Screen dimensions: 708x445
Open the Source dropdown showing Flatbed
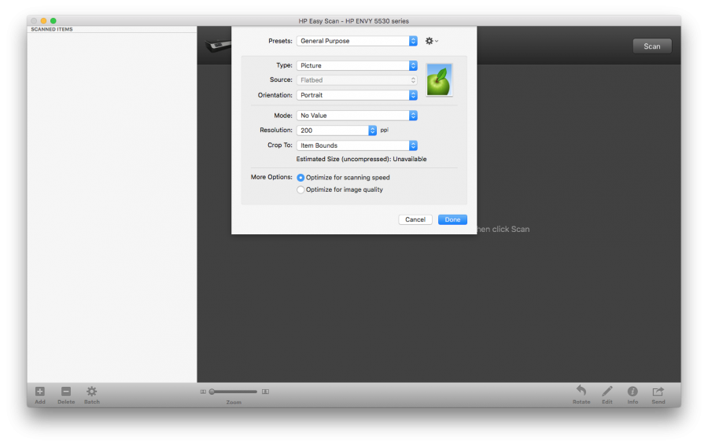(356, 80)
